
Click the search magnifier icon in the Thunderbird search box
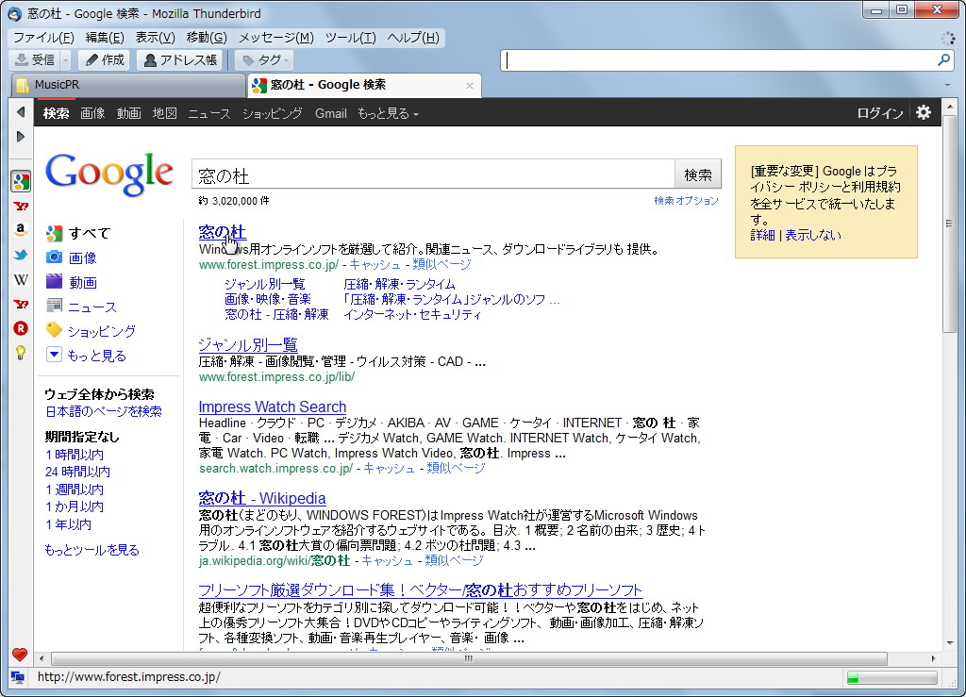[943, 59]
